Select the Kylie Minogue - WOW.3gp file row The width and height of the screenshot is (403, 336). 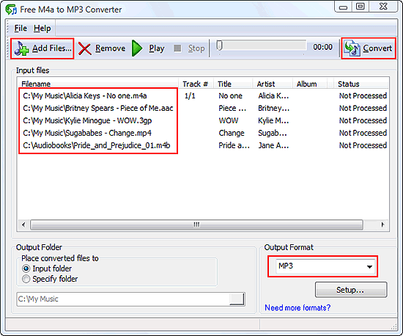pyautogui.click(x=203, y=120)
